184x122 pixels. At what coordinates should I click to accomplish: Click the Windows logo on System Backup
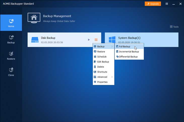(x=112, y=40)
